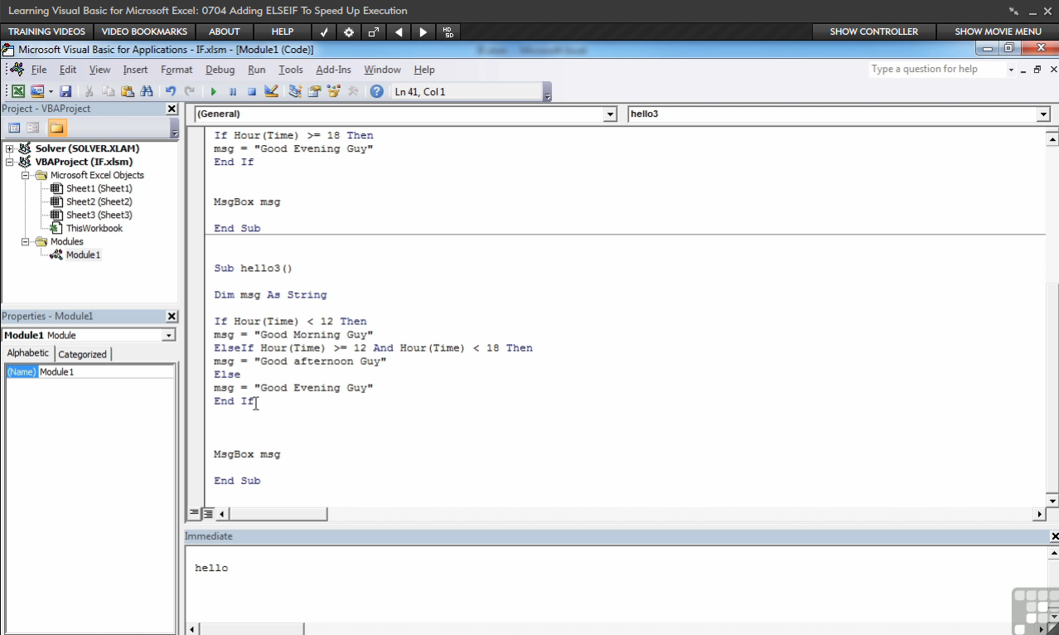Switch to Procedure View toggle button
The width and height of the screenshot is (1059, 635).
point(195,514)
